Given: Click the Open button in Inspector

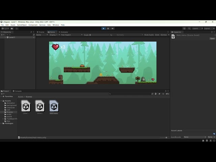Looking at the screenshot, I should point(212,38).
